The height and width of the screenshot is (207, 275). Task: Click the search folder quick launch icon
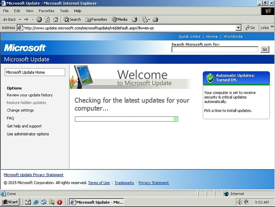click(x=52, y=202)
